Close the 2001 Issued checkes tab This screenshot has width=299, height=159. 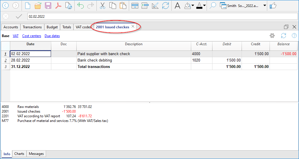pos(133,27)
